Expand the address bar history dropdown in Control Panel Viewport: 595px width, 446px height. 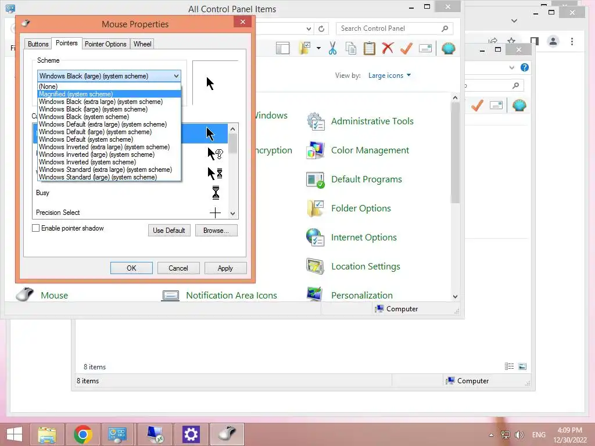tap(309, 28)
